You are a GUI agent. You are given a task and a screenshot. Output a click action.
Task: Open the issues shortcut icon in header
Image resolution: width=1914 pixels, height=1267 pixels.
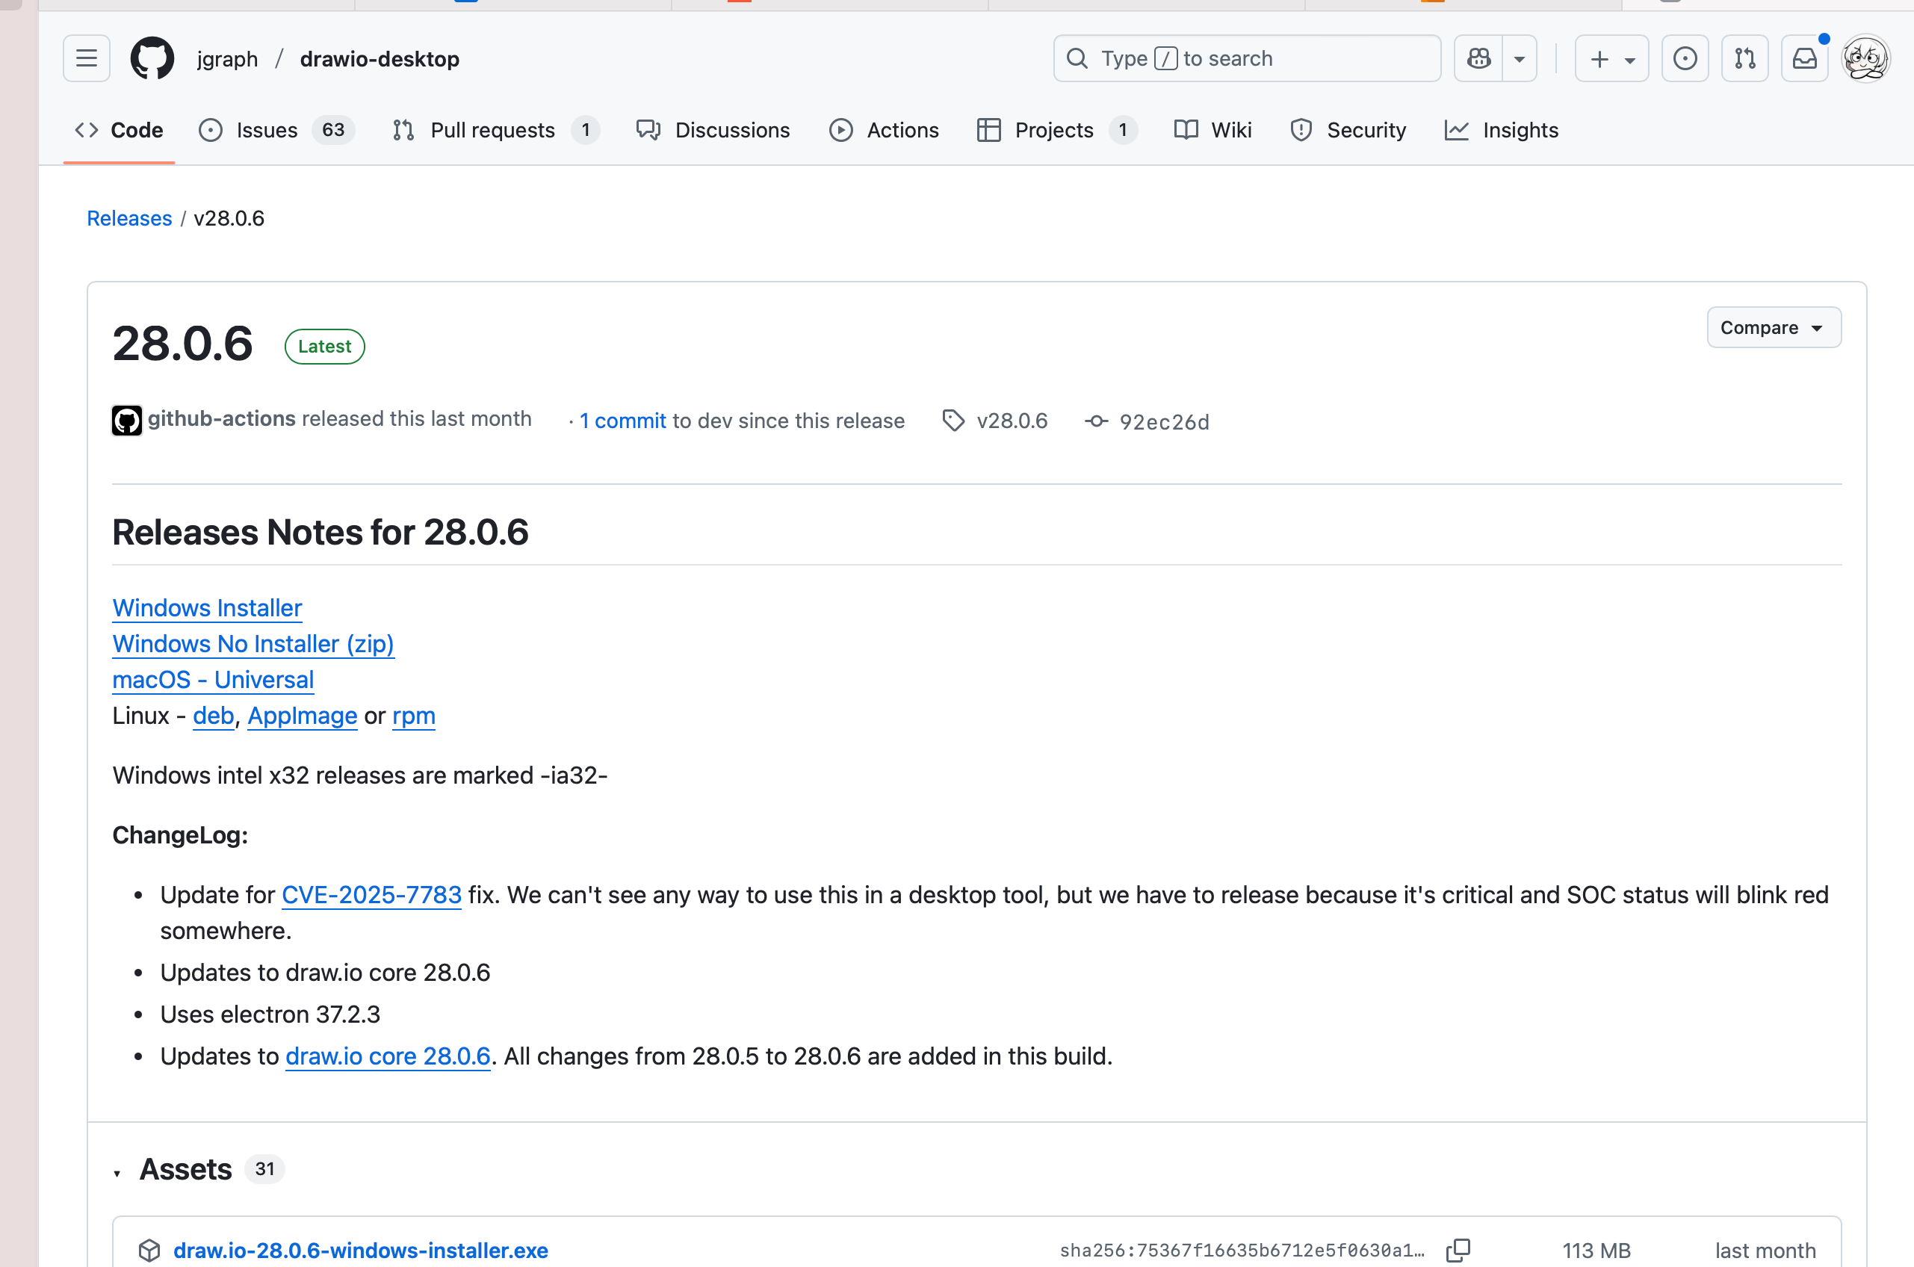pyautogui.click(x=1685, y=58)
